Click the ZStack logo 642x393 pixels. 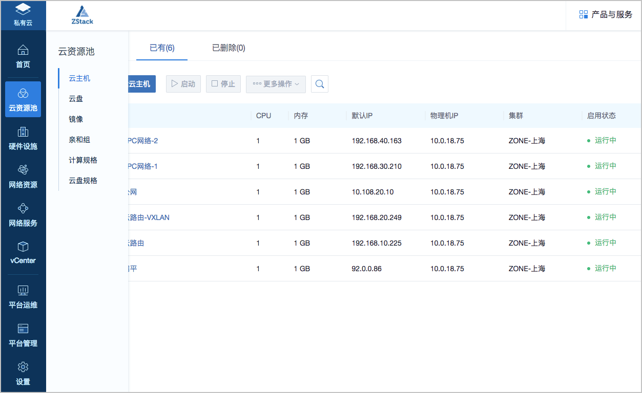[x=82, y=15]
